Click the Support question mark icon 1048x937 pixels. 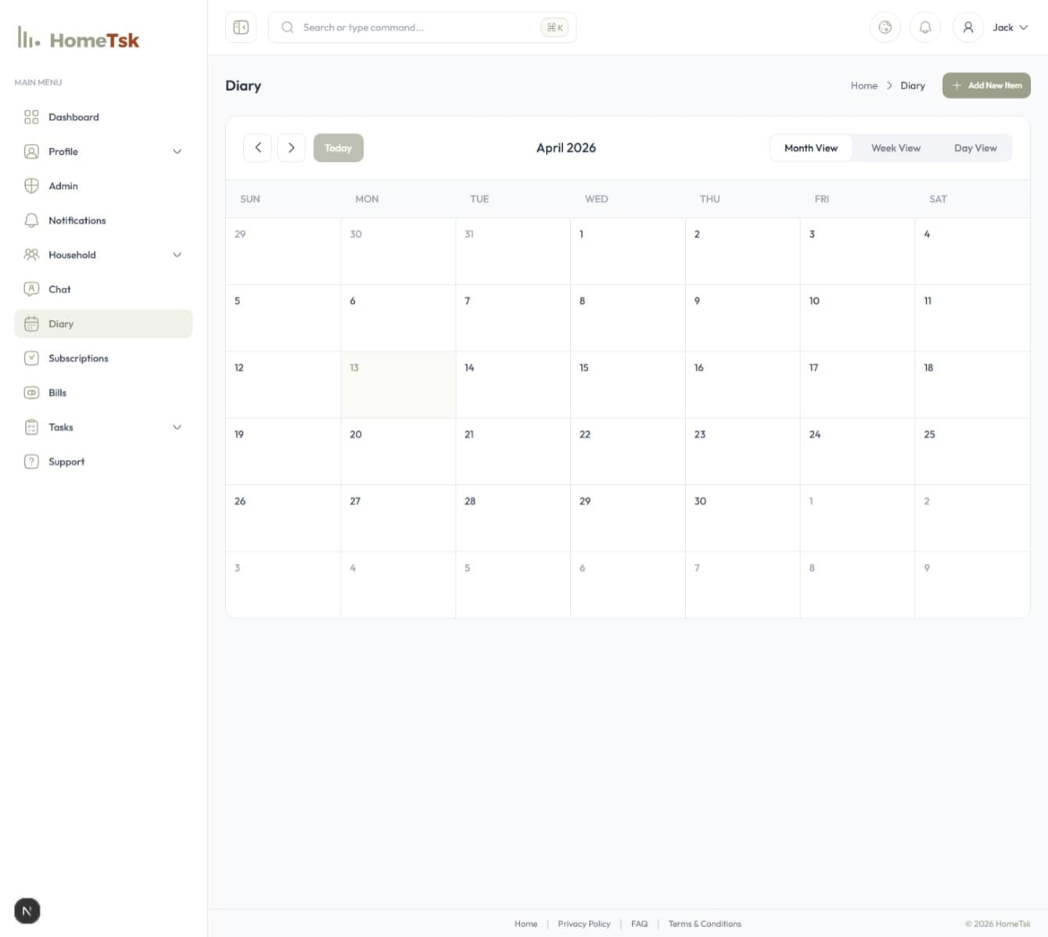pyautogui.click(x=31, y=461)
